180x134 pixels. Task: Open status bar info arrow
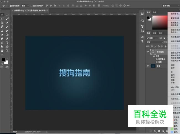coord(47,132)
